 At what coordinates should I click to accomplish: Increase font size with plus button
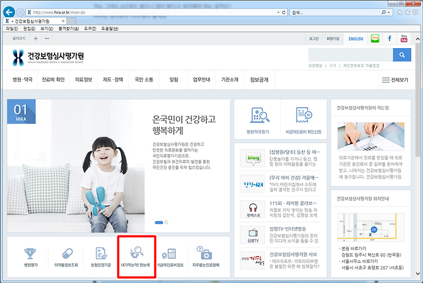pos(36,39)
